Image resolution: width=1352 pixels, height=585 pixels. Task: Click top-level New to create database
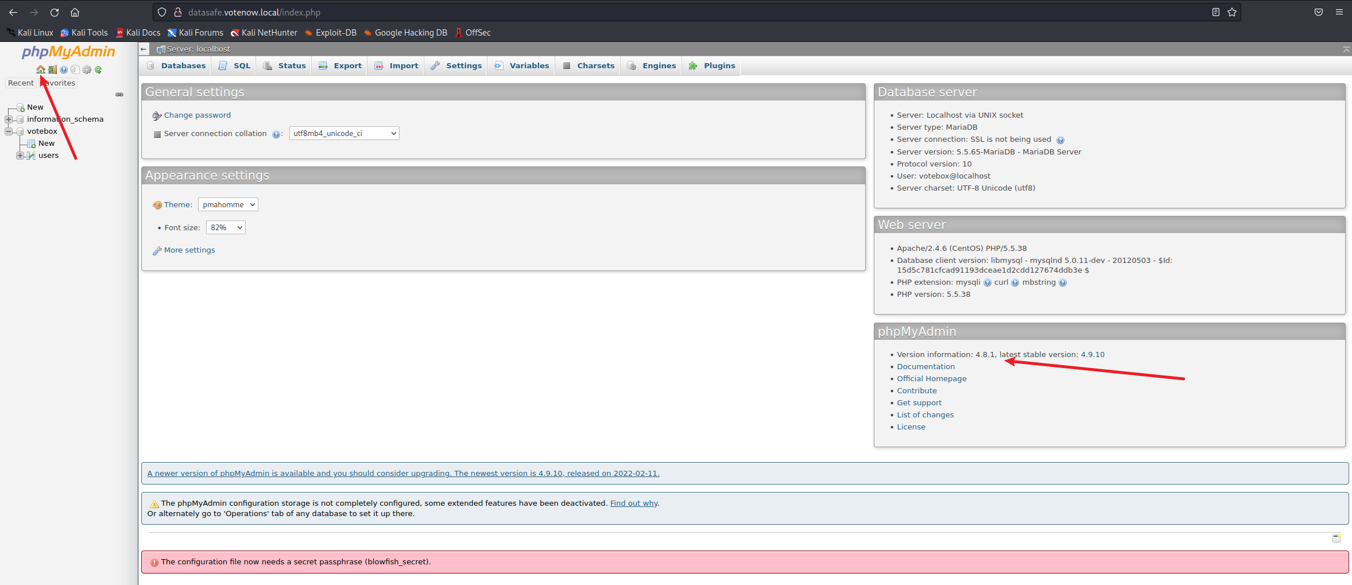35,107
